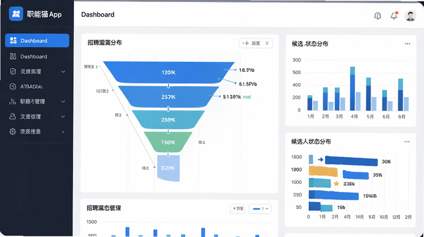Open the notification bell with red dot
Viewport: 424px width, 237px height.
pyautogui.click(x=394, y=16)
